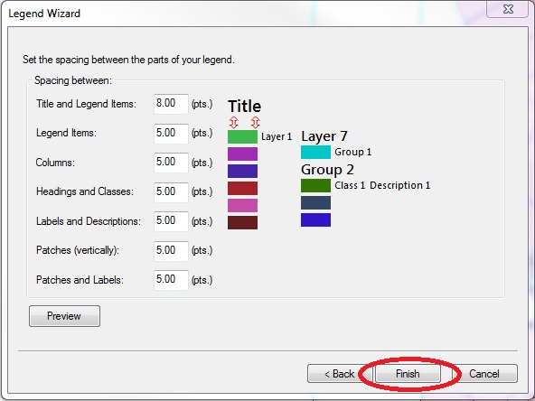The image size is (535, 401).
Task: Click the left red spacing arrow under Title
Action: point(234,122)
